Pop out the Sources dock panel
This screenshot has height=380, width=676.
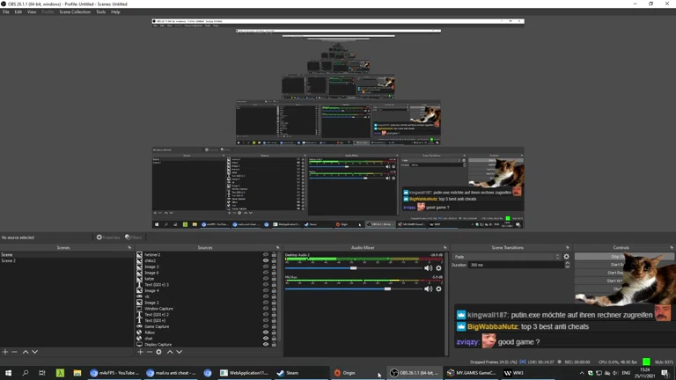[276, 248]
